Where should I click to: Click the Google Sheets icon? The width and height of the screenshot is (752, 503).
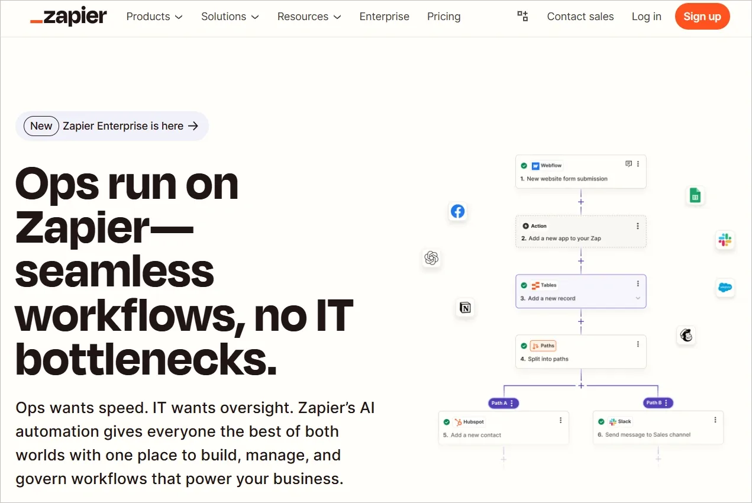coord(695,196)
